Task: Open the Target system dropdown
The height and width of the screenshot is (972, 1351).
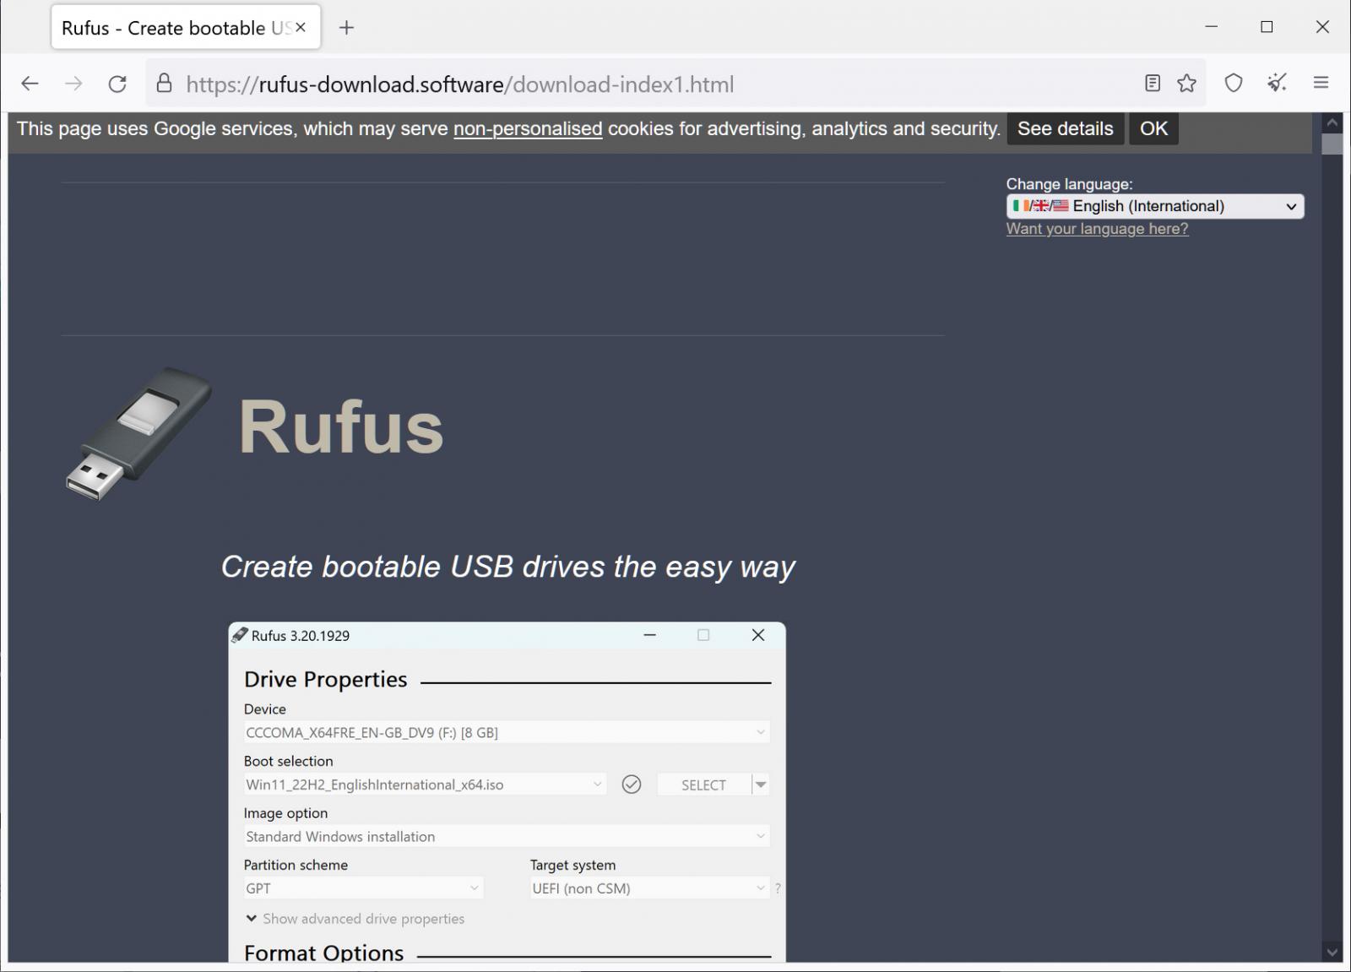Action: click(649, 888)
